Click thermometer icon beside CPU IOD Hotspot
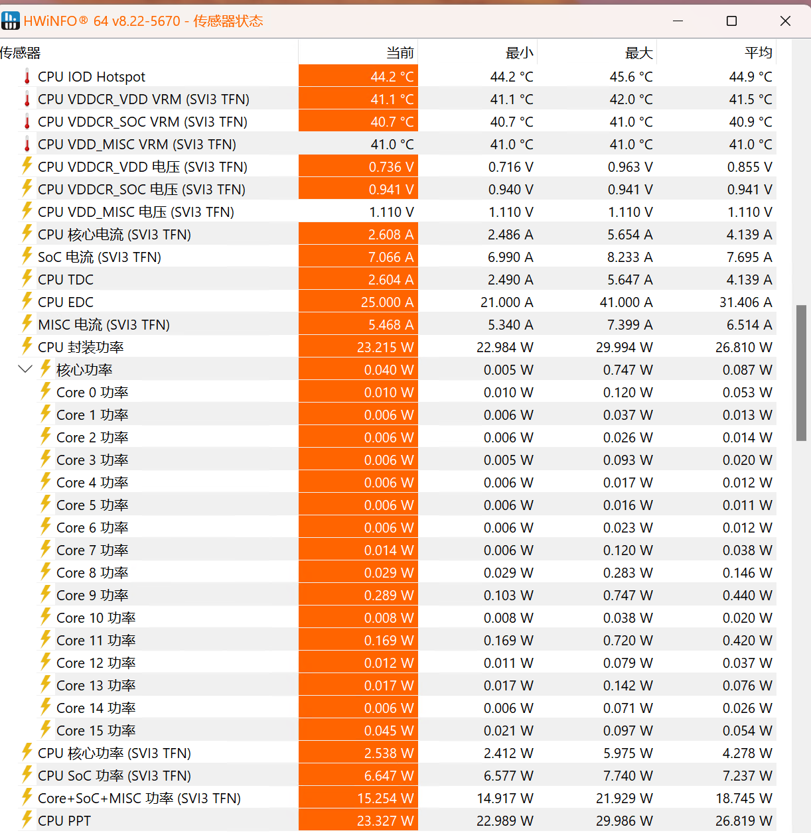The image size is (811, 833). point(27,77)
